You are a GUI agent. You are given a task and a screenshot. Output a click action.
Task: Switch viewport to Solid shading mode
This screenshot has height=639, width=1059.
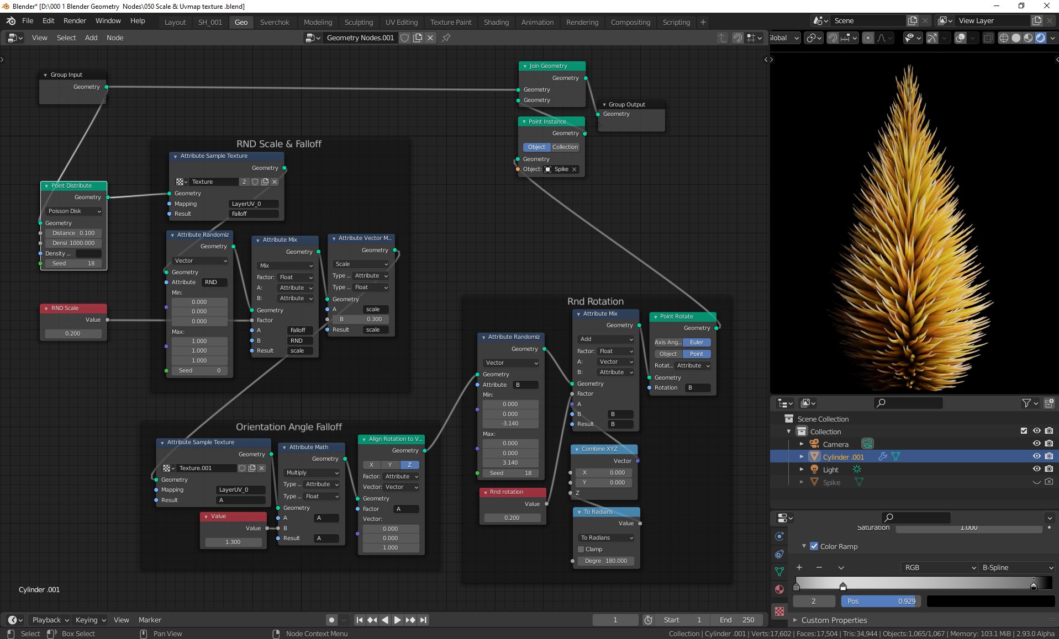[1015, 38]
